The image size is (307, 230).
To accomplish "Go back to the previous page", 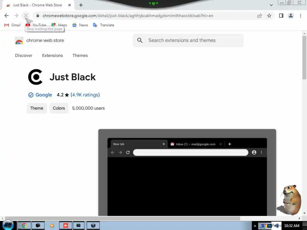I will click(x=7, y=16).
